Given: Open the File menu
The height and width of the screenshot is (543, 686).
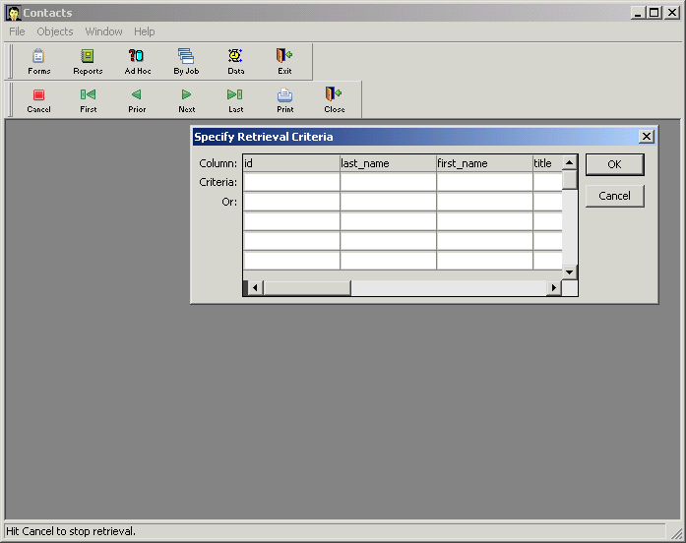Looking at the screenshot, I should pyautogui.click(x=17, y=31).
